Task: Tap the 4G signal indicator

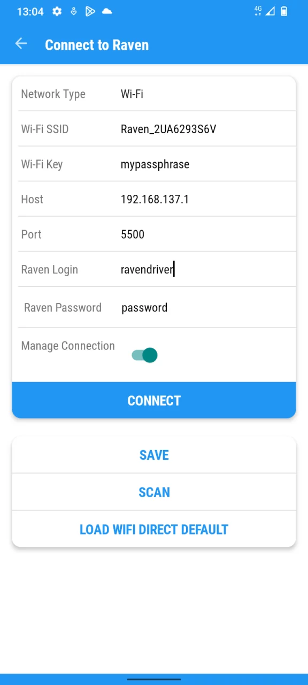Action: 258,11
